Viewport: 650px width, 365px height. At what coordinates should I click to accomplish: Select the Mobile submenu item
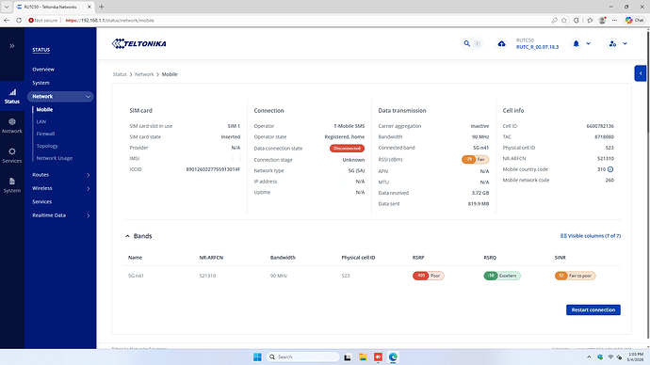click(44, 110)
